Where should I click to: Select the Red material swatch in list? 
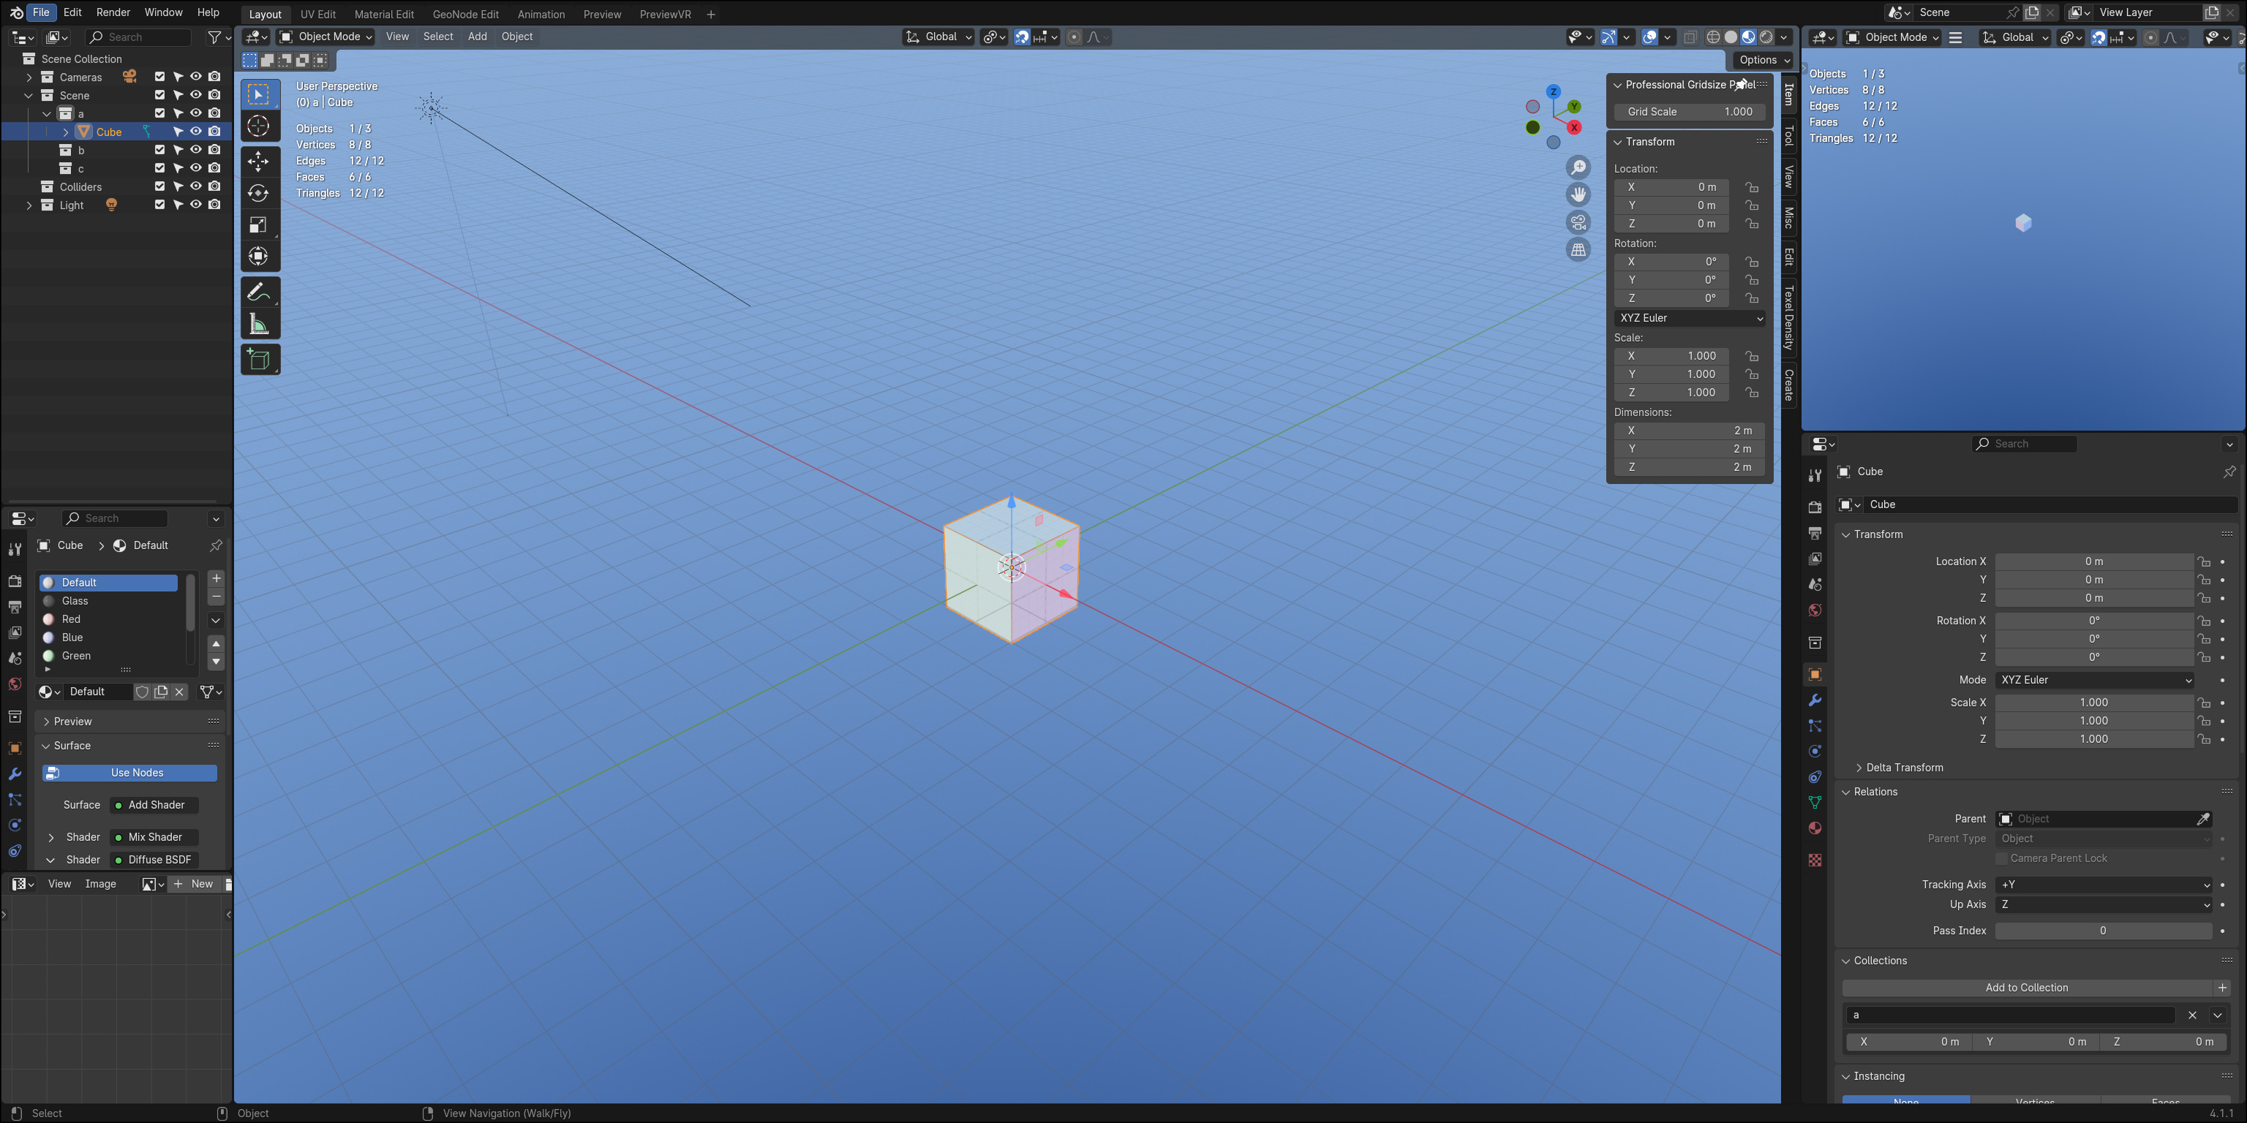[x=49, y=619]
